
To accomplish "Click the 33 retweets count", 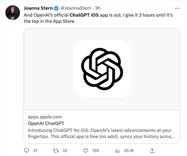I will (x=65, y=150).
